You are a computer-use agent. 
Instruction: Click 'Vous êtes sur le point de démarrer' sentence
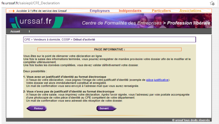(63, 56)
